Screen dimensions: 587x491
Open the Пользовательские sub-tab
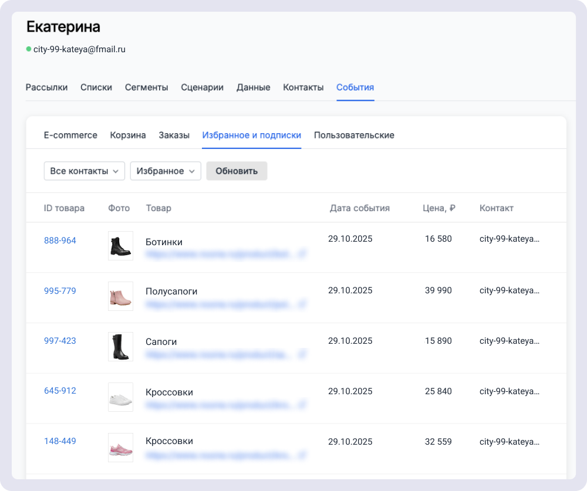tap(354, 136)
